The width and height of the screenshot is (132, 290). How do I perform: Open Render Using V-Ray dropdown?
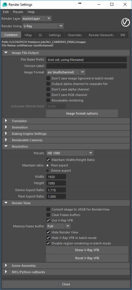[43, 26]
